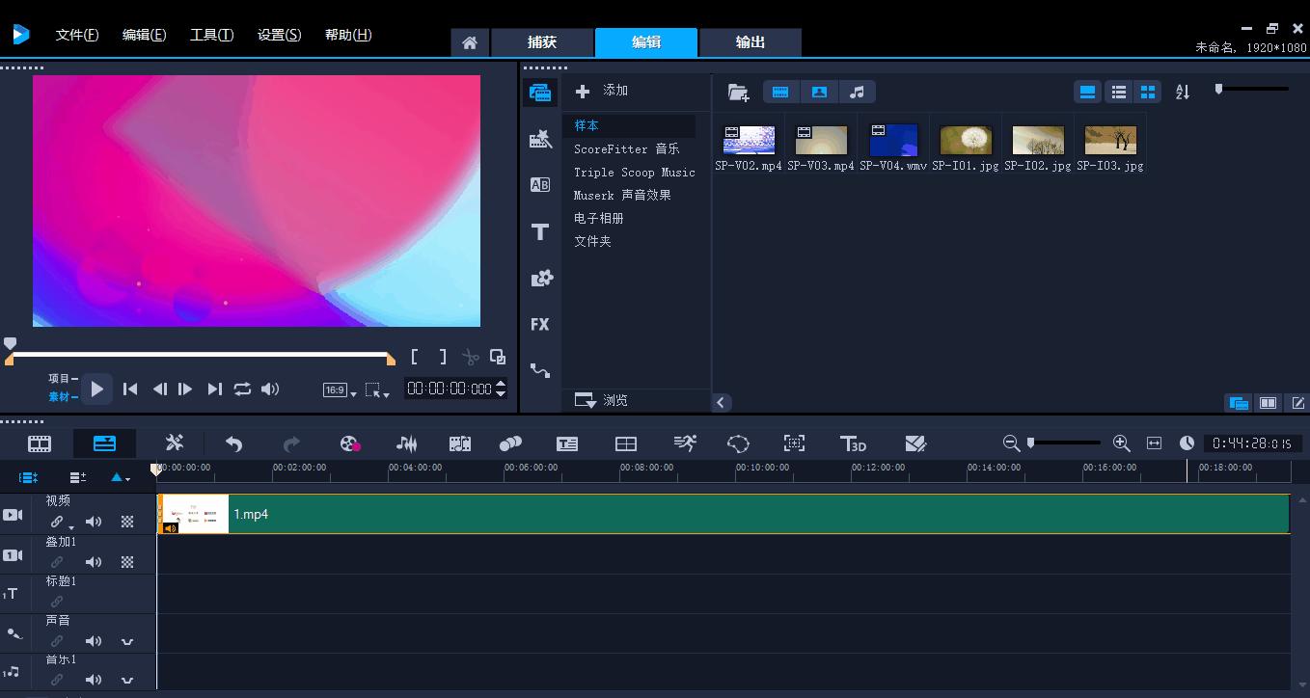The height and width of the screenshot is (698, 1310).
Task: Toggle the lock on the 声音 track
Action: 55,641
